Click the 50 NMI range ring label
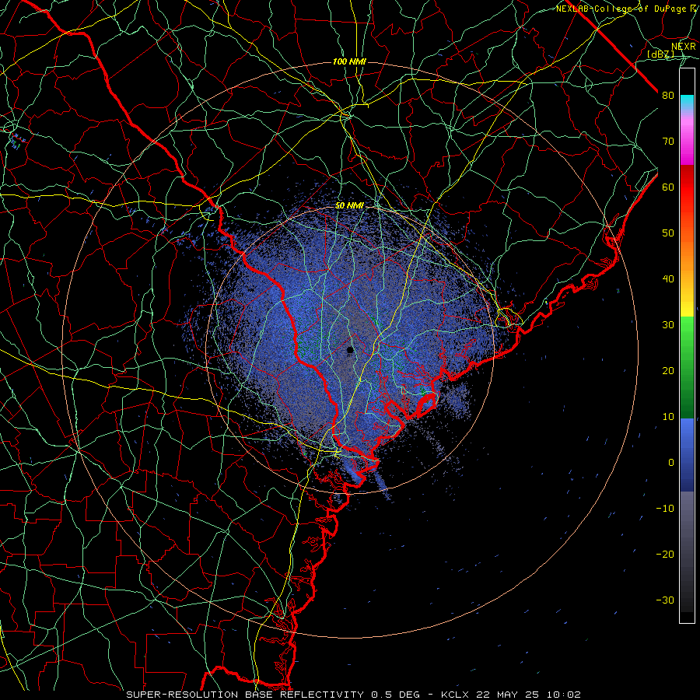Screen dimensions: 700x700 [x=349, y=206]
